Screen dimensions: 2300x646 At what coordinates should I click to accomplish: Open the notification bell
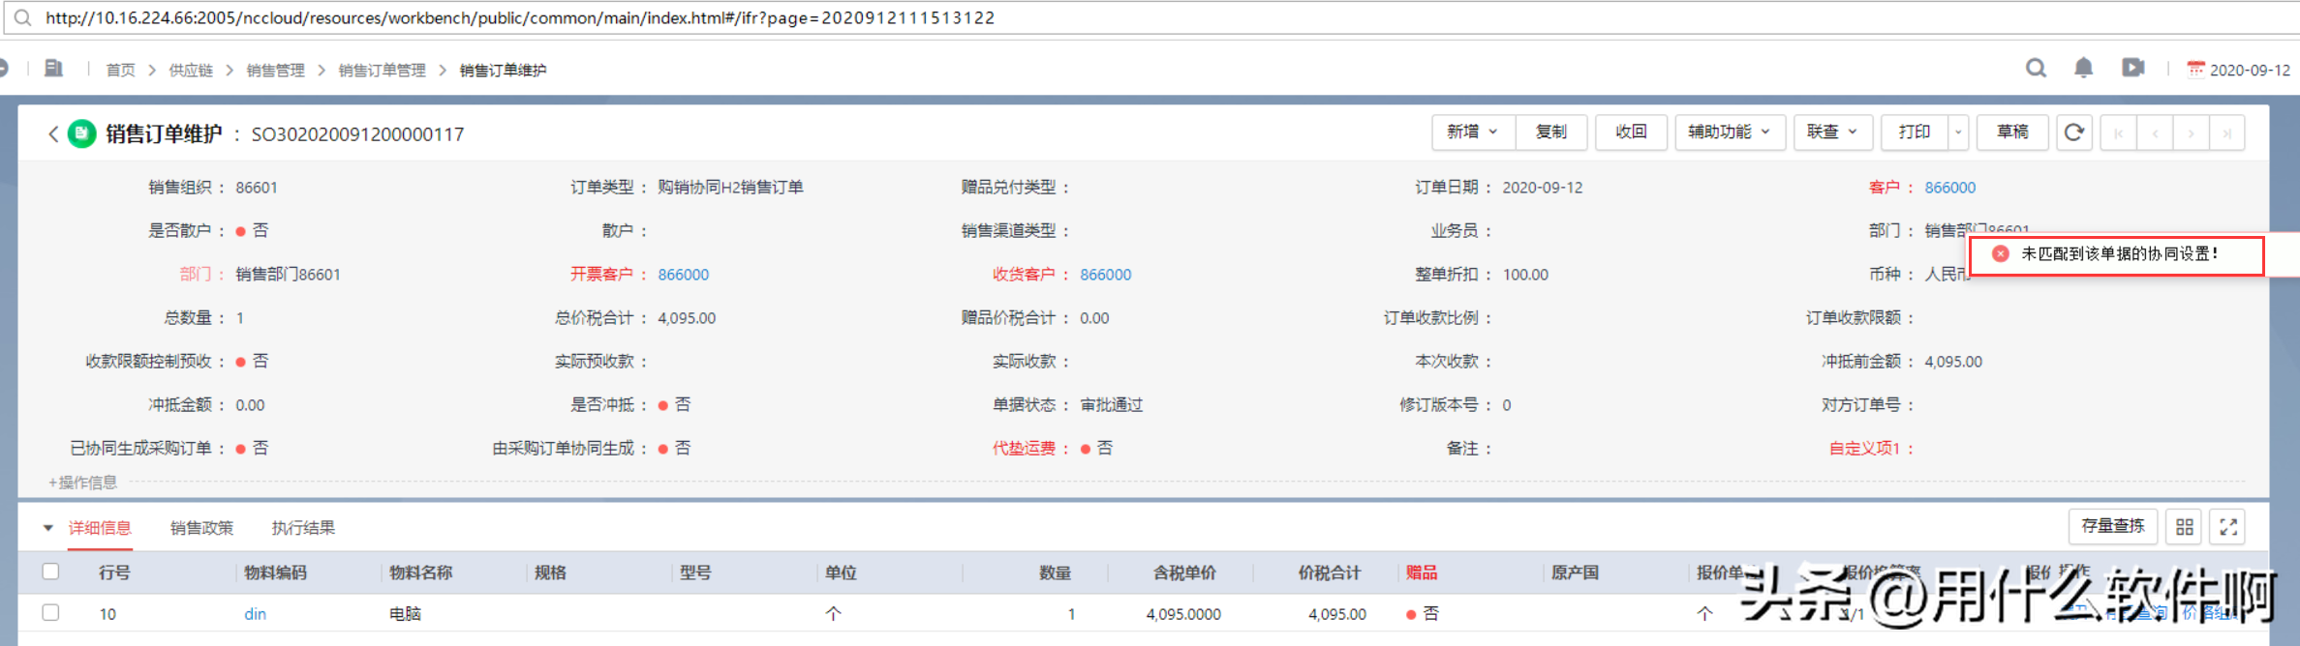tap(2083, 68)
